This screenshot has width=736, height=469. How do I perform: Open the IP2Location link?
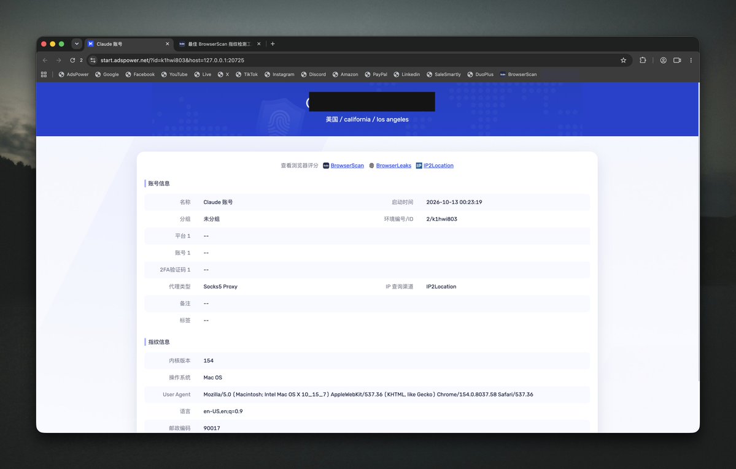click(x=438, y=166)
